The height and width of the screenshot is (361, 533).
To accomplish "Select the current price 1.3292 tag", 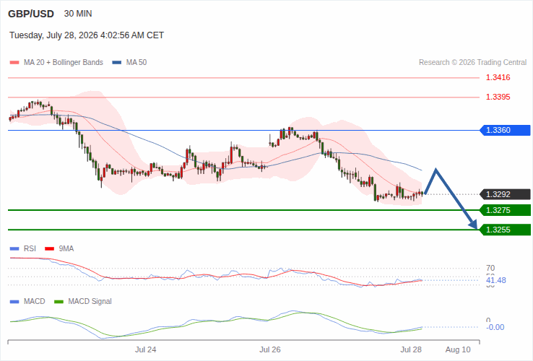I will click(x=505, y=194).
